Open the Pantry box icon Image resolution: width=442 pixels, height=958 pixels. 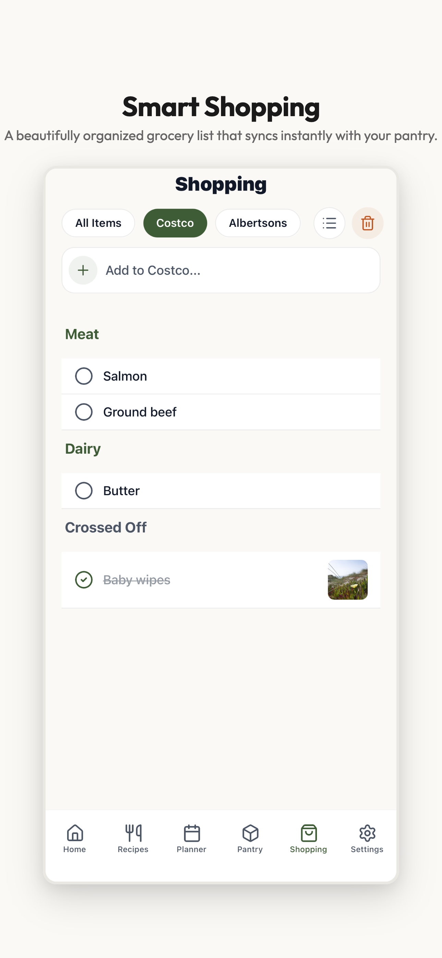[x=250, y=833]
